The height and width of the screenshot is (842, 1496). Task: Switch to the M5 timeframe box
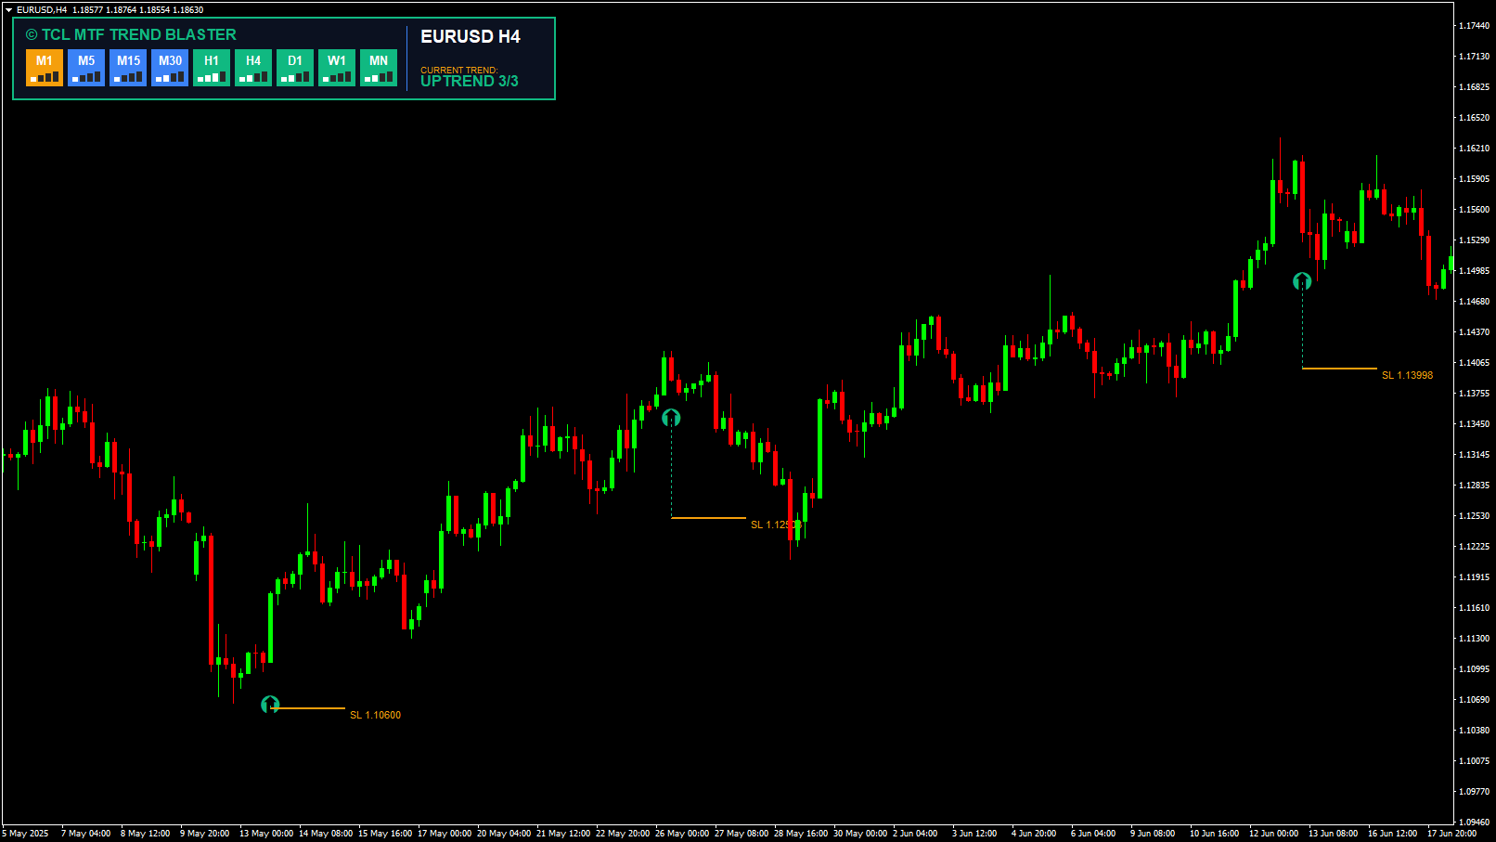tap(86, 68)
